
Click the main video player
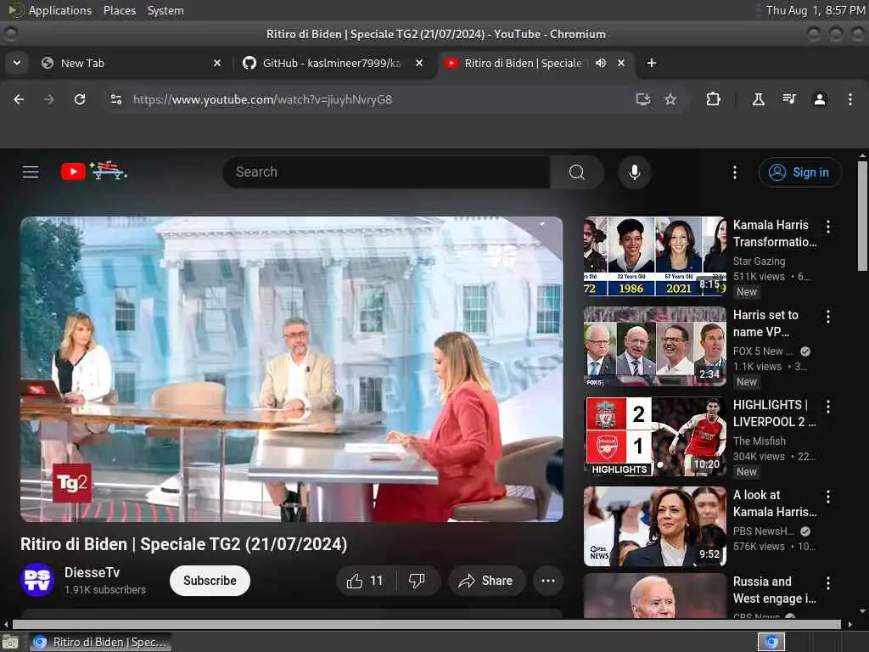point(292,368)
